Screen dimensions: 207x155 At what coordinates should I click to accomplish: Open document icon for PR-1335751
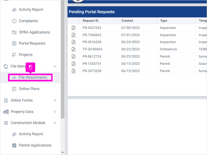74,64
